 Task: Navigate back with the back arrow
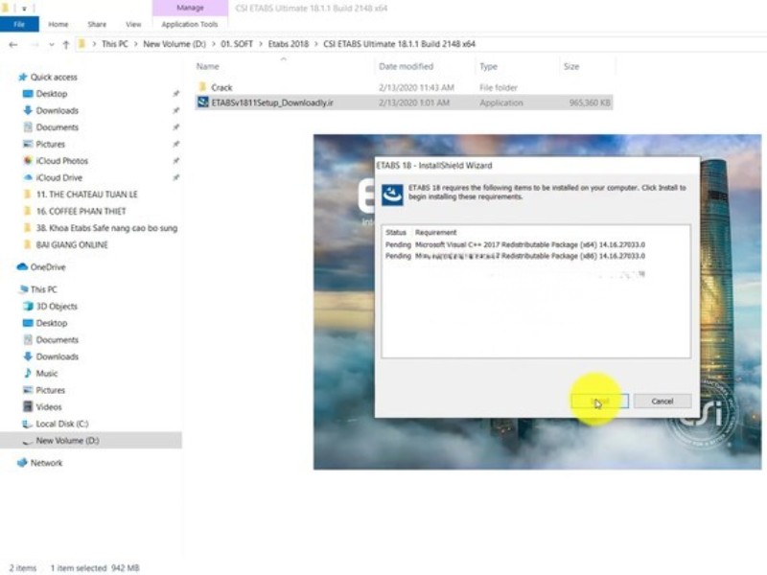[12, 44]
